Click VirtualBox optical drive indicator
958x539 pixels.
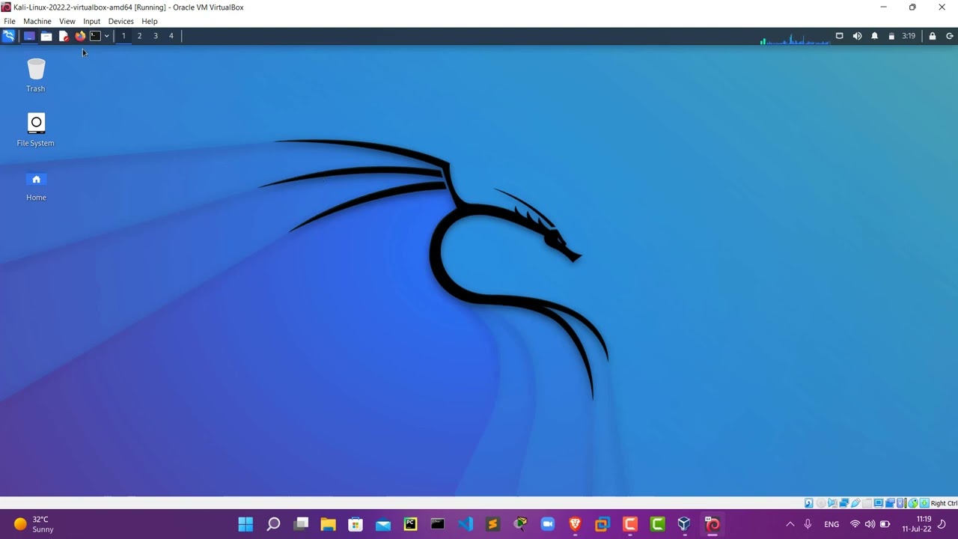(x=821, y=503)
